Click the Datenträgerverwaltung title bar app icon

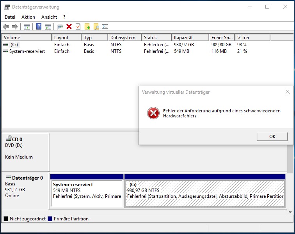(7, 7)
